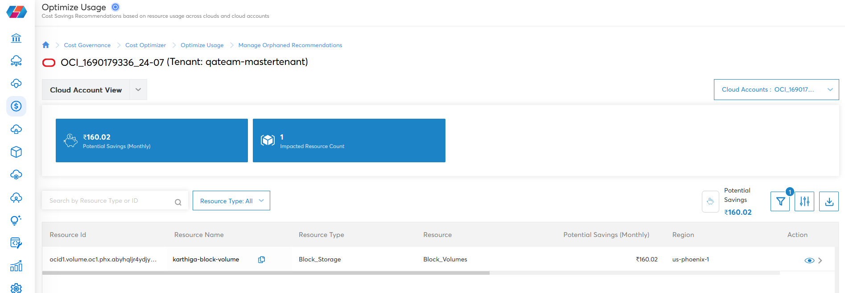View details with eye icon for karthiga-block-volume

[809, 261]
